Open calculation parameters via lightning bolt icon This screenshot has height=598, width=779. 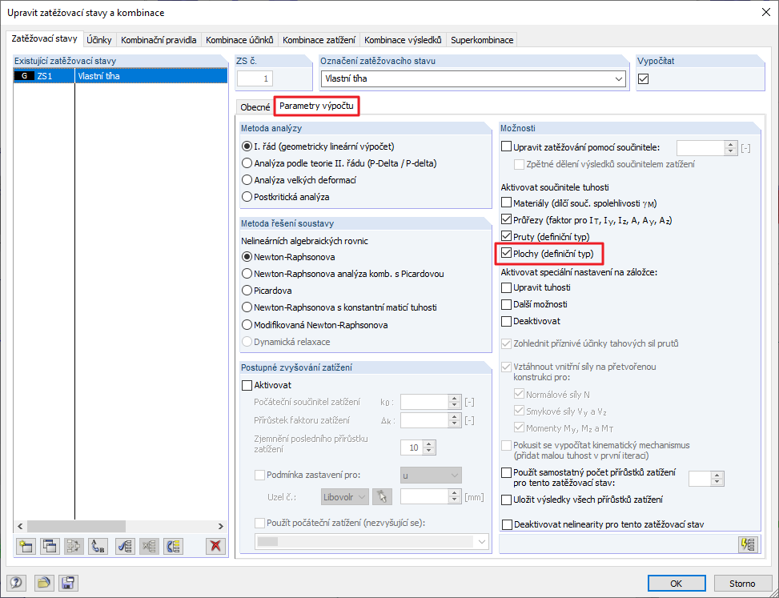click(x=748, y=544)
